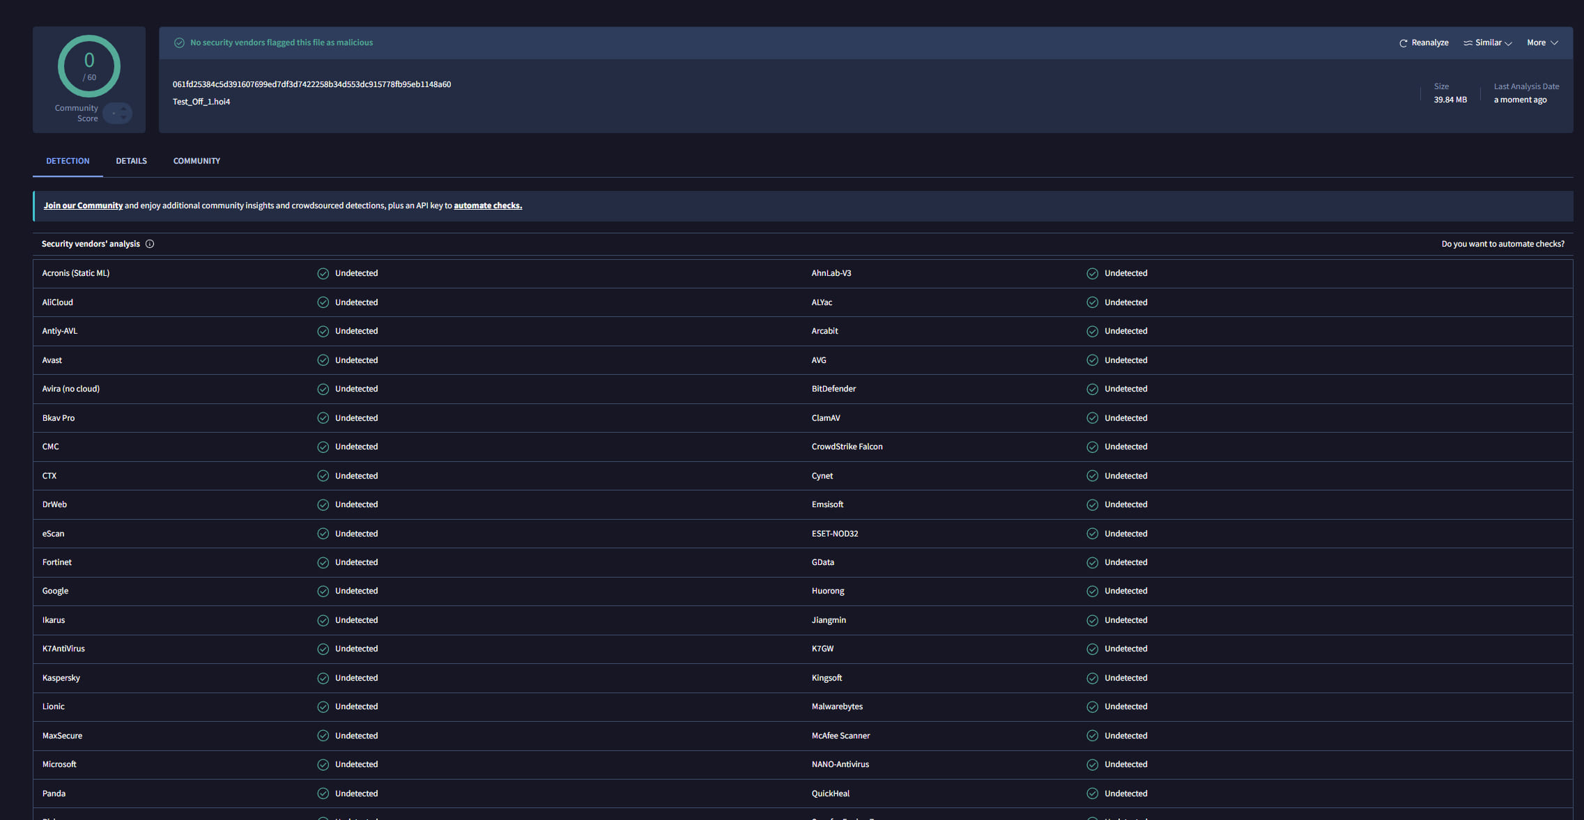This screenshot has width=1584, height=820.
Task: Select the Ikarus vendor name
Action: pos(54,620)
